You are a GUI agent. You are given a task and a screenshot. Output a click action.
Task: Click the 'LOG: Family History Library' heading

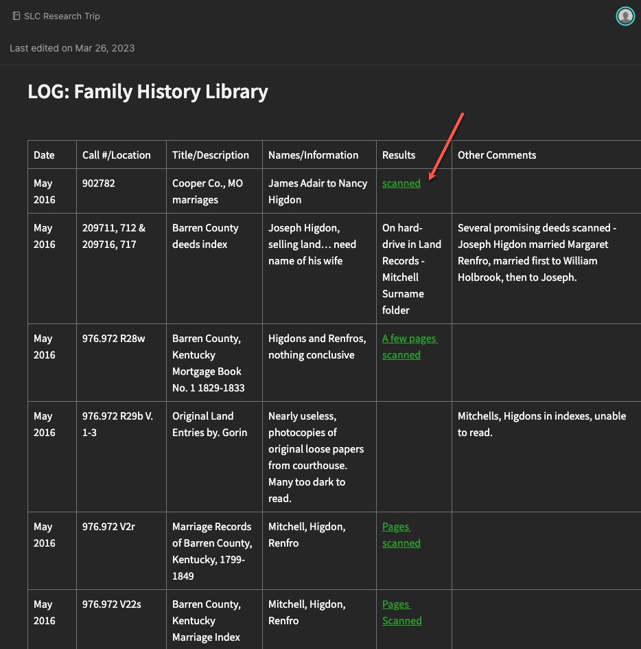(x=148, y=91)
